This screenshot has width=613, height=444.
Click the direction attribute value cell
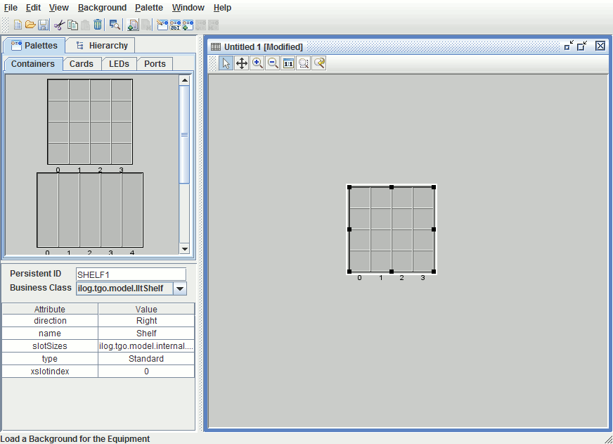[146, 321]
